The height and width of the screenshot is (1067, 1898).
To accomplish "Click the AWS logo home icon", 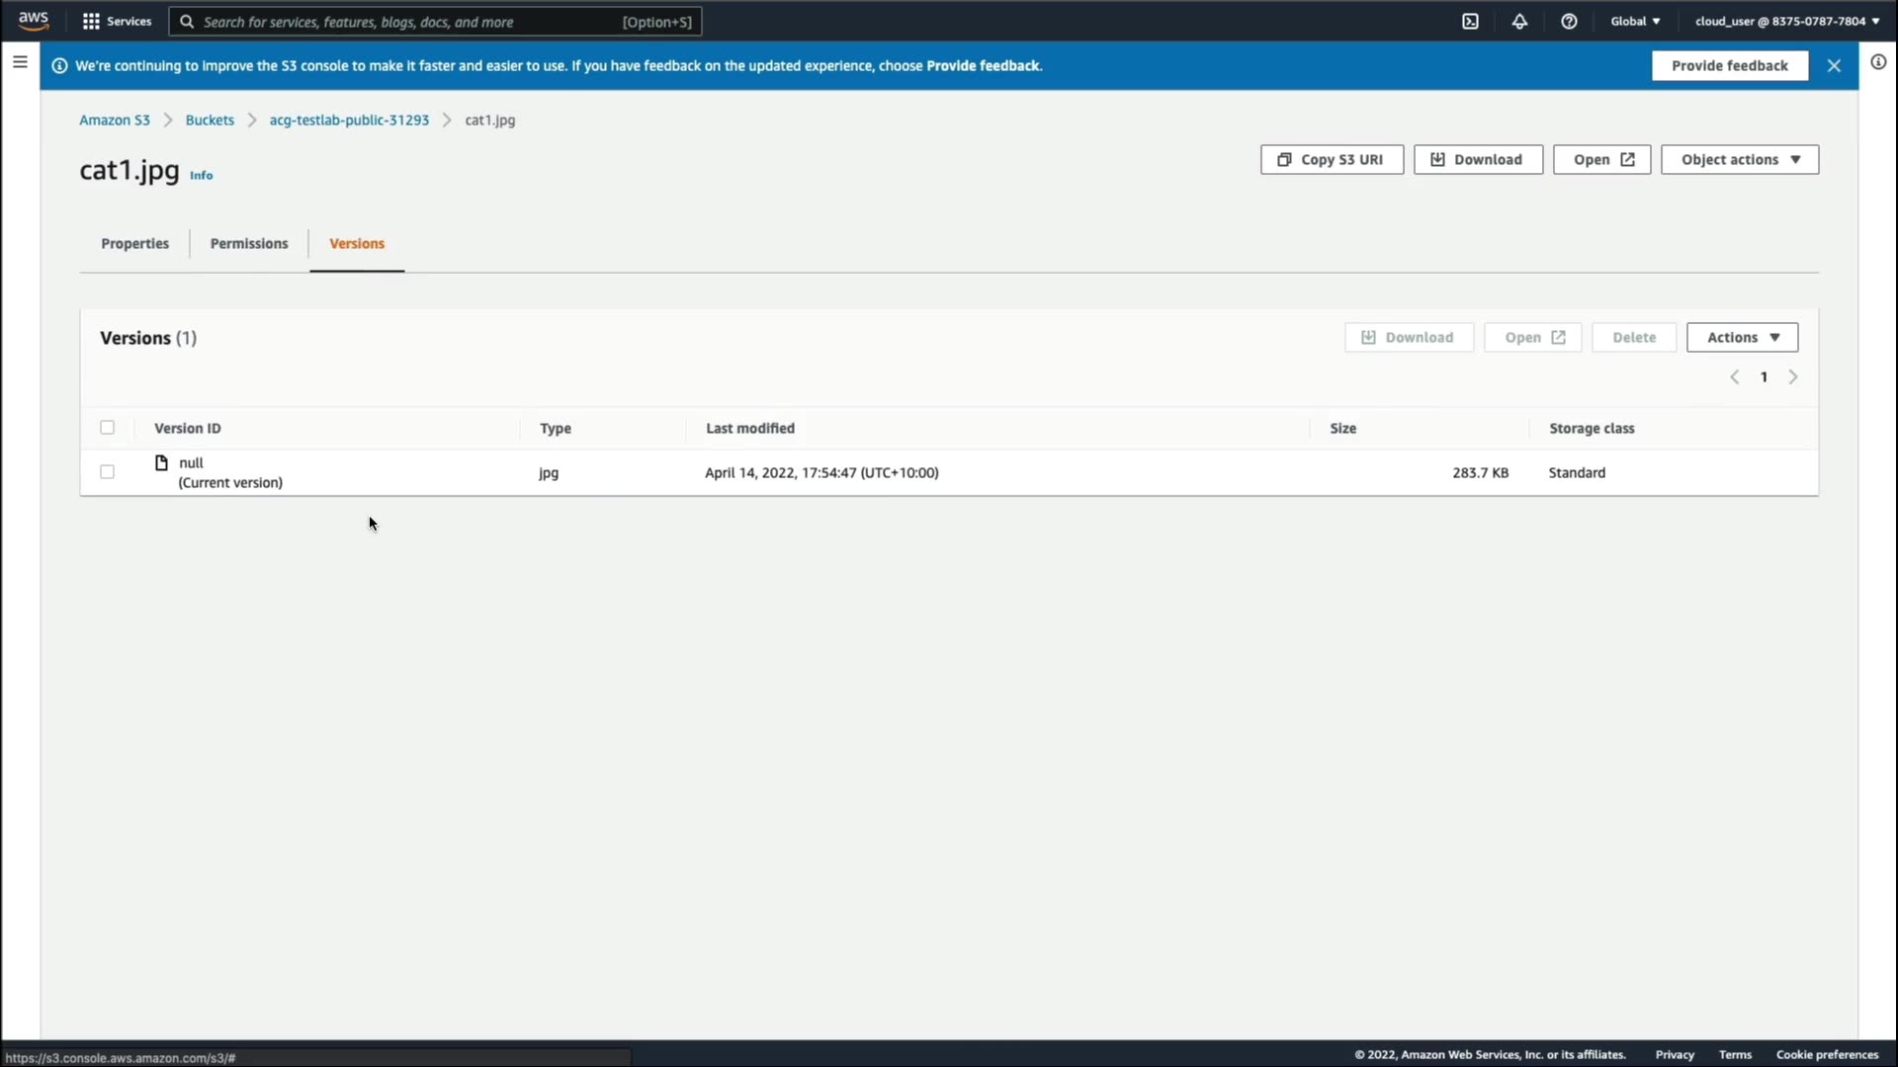I will click(34, 21).
